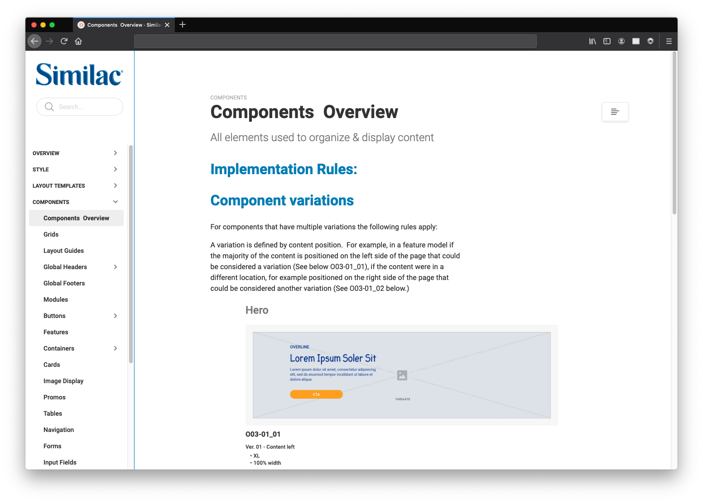Open the Firefox hamburger menu
Screen dimensions: 703x503
(669, 41)
